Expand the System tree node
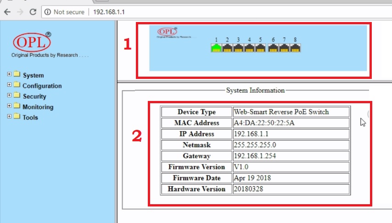Screen dimensions: 392x223 click(x=9, y=75)
